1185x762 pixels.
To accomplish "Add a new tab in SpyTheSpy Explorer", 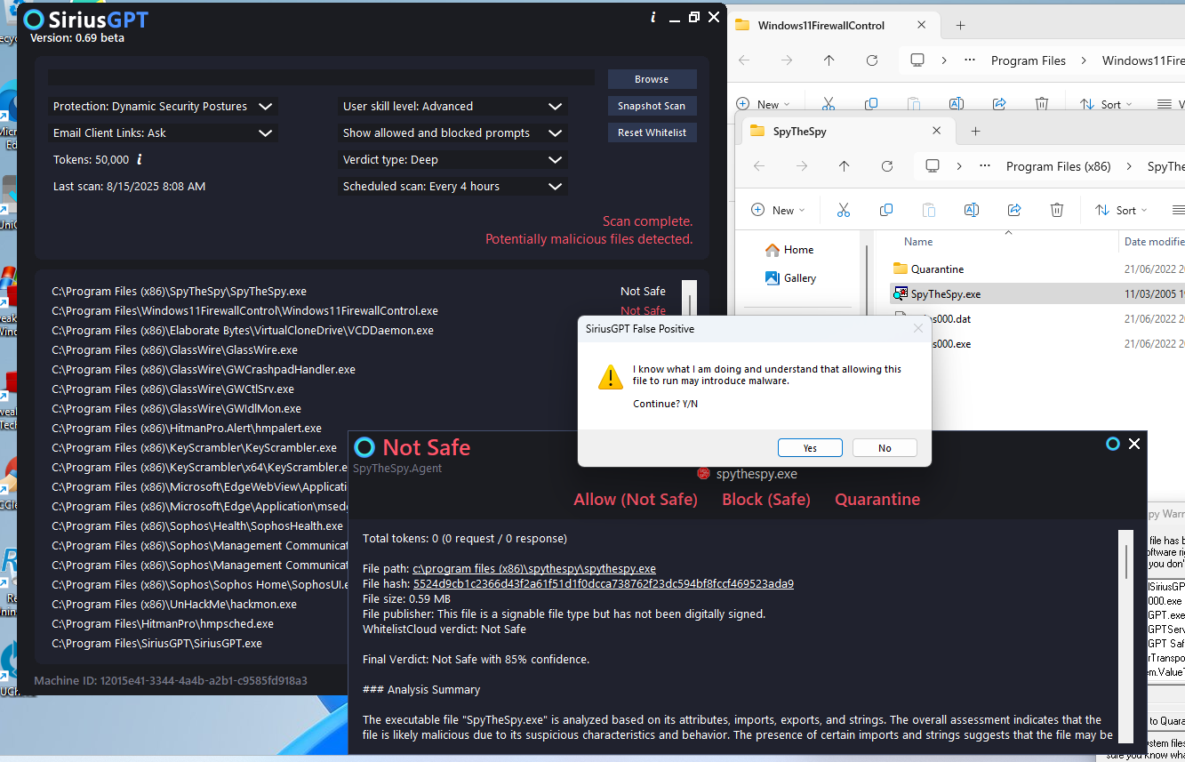I will click(x=975, y=132).
